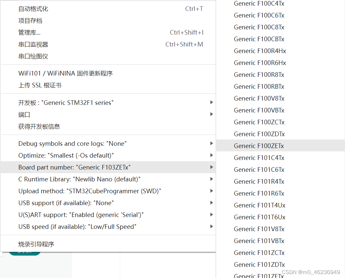345x278 pixels.
Task: Choose Generic F100ZDTx part number
Action: click(281, 134)
